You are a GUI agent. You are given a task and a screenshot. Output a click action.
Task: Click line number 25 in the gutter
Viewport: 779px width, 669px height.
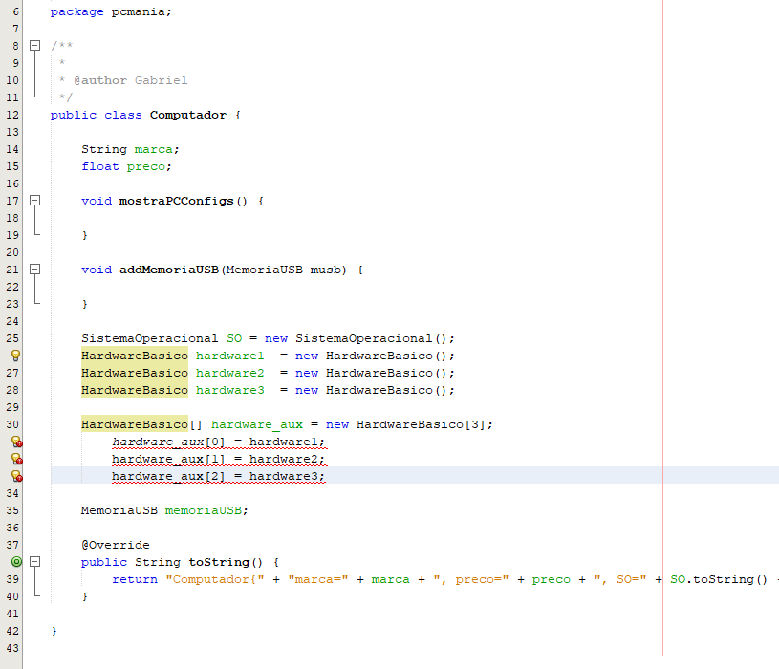[x=12, y=338]
